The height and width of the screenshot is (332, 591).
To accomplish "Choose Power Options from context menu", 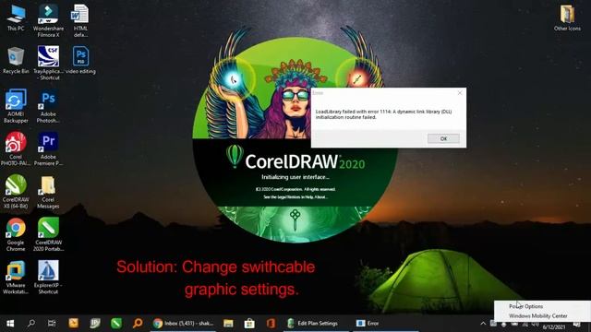I will 525,306.
